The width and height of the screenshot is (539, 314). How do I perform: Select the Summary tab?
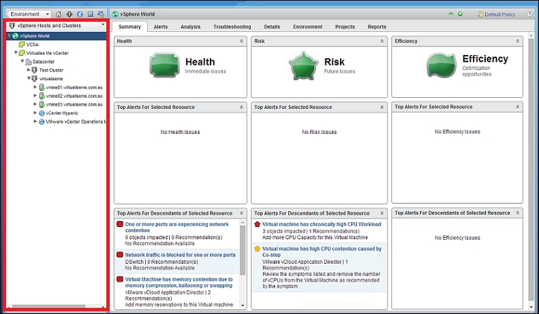[x=129, y=27]
